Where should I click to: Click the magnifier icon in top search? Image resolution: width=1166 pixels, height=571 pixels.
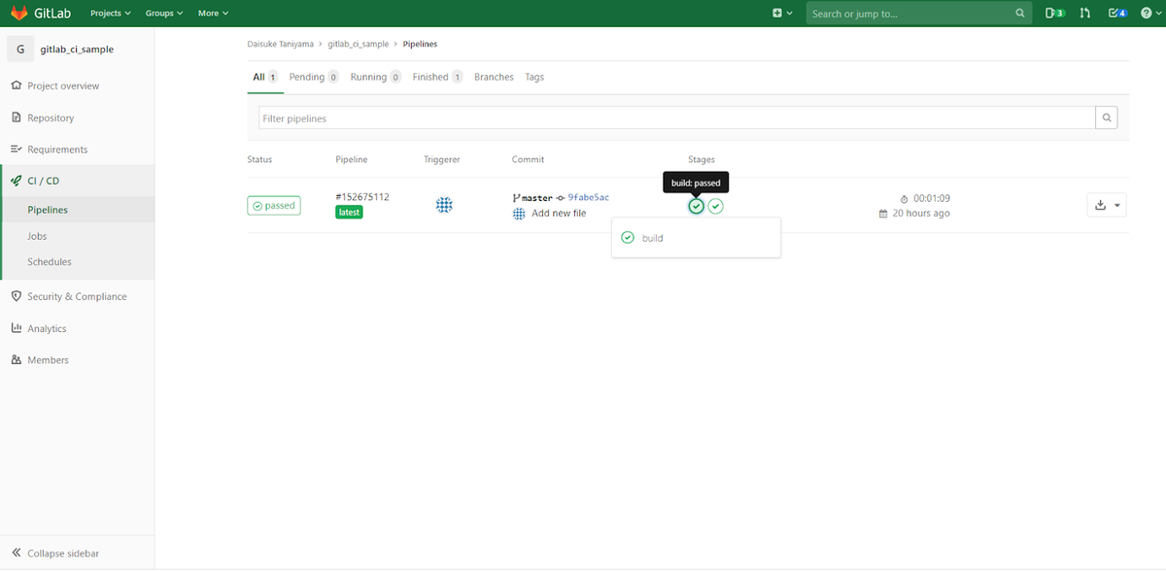[1019, 14]
